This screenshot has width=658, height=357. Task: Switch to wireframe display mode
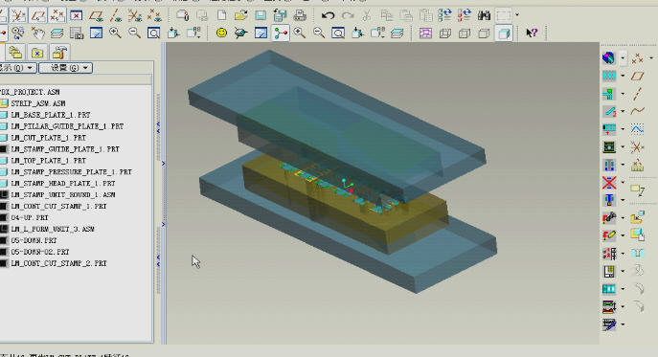(444, 33)
